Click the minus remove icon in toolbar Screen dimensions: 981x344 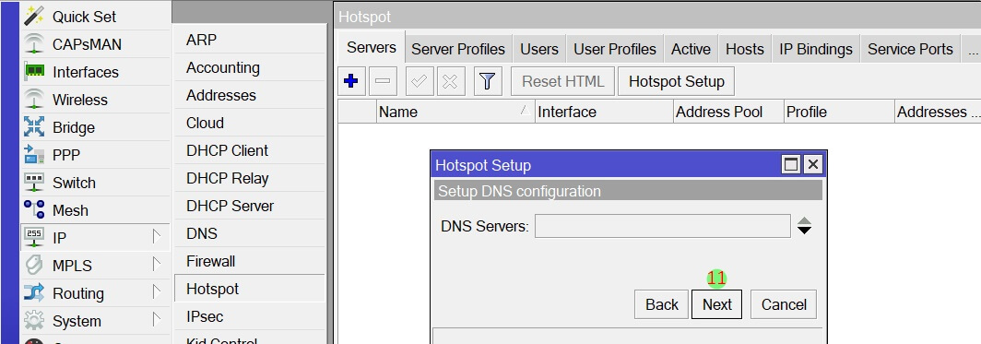point(383,81)
